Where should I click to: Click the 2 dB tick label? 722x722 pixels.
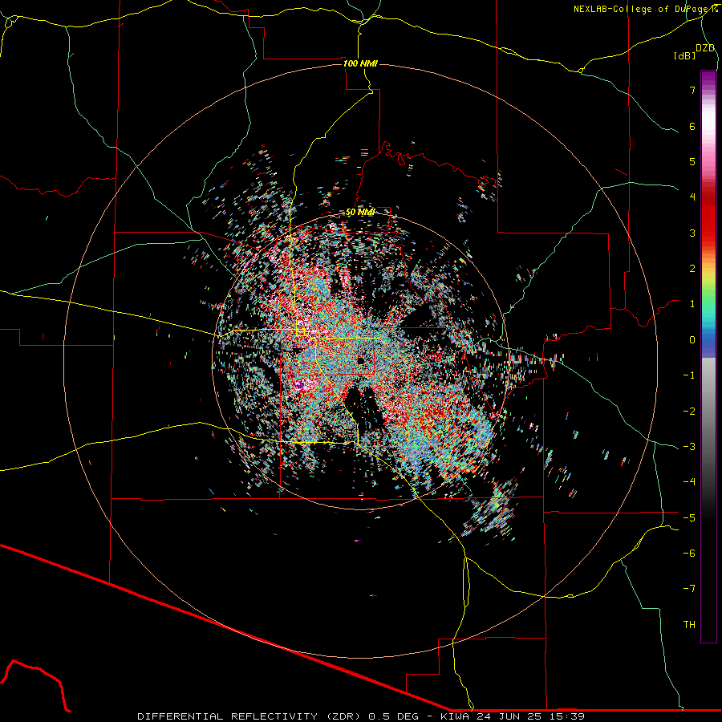pos(692,269)
